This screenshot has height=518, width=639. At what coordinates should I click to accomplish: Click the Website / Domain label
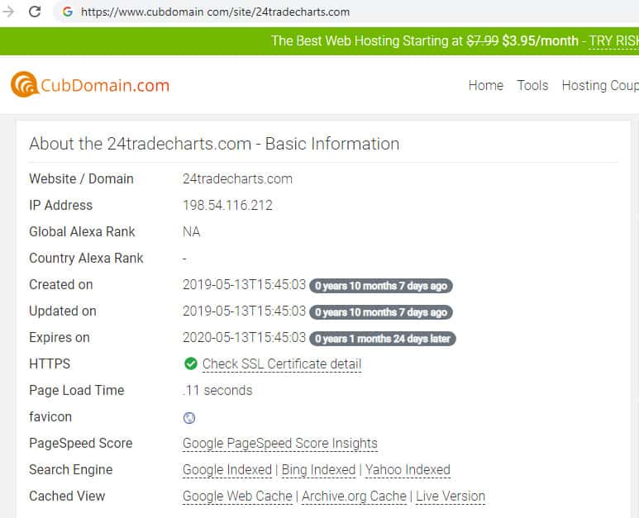coord(81,178)
